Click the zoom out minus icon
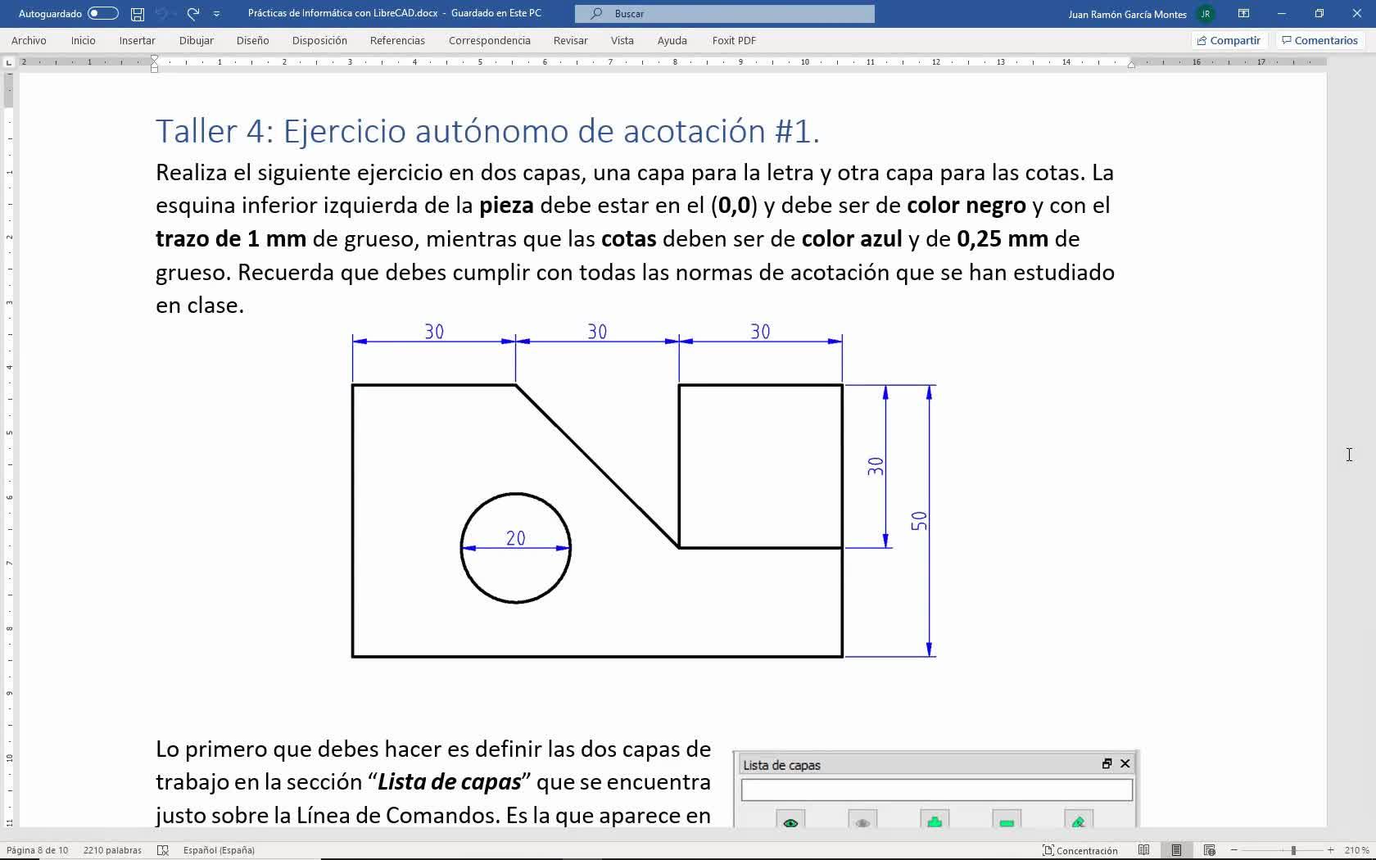 1234,850
